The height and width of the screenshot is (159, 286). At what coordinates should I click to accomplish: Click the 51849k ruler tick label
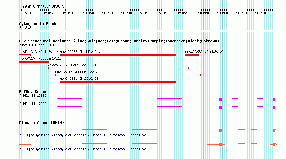88,13
